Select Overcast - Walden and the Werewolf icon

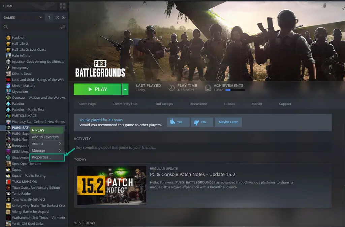[8, 98]
